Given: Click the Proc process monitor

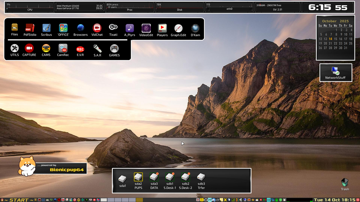Looking at the screenshot, I should point(130,7).
